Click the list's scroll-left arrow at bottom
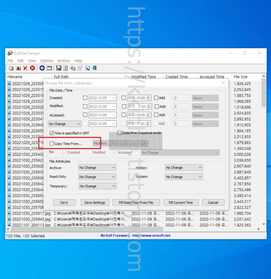271x279 pixels. point(8,229)
